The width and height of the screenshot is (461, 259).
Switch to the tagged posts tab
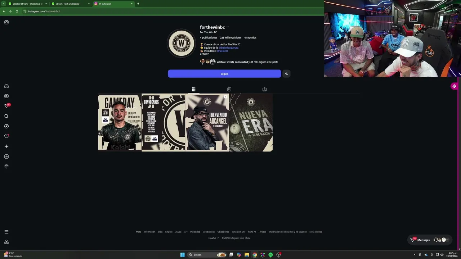(264, 89)
